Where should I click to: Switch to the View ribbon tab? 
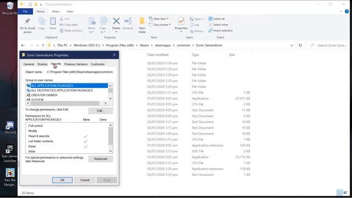click(x=70, y=12)
